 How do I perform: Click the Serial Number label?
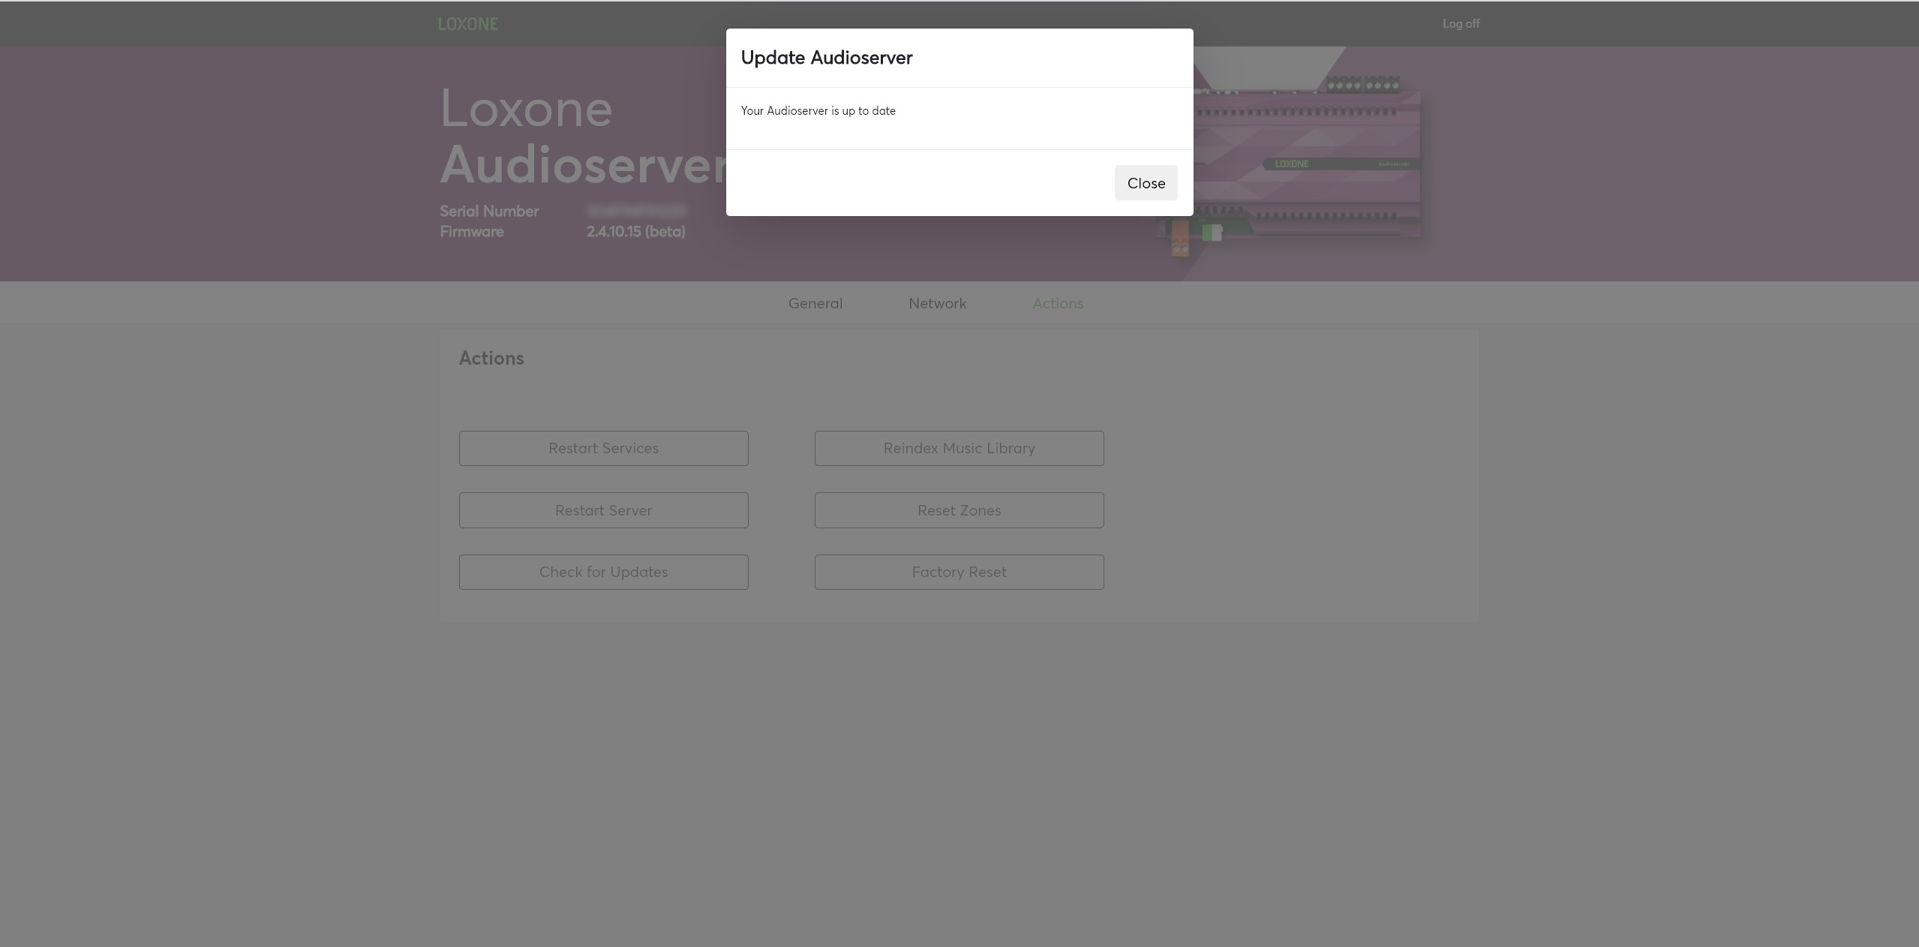pyautogui.click(x=489, y=212)
